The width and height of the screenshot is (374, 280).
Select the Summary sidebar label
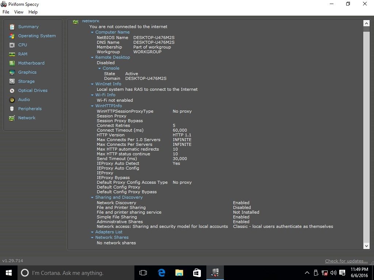28,27
